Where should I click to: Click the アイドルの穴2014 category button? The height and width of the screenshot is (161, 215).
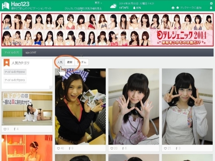coord(15,72)
